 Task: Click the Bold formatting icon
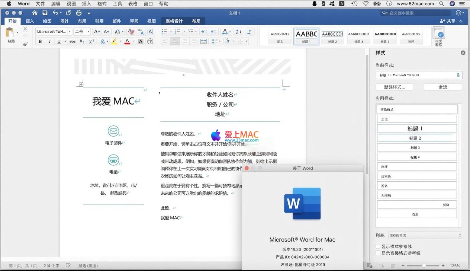tap(41, 42)
